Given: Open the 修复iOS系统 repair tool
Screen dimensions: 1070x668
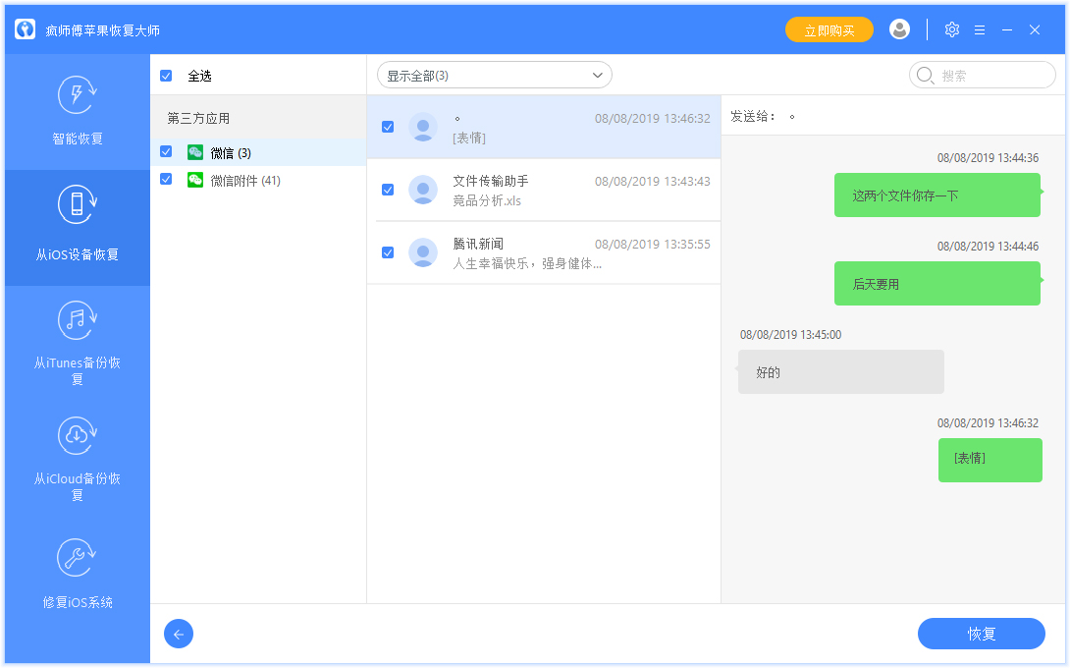Looking at the screenshot, I should coord(77,575).
